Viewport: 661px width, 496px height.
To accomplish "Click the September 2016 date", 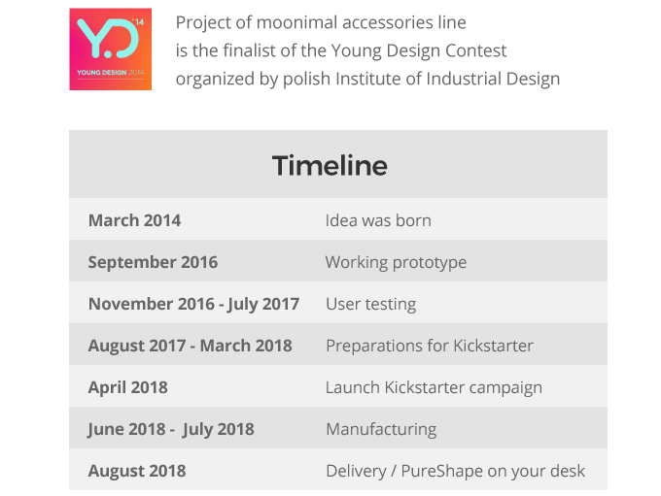I will (x=153, y=262).
